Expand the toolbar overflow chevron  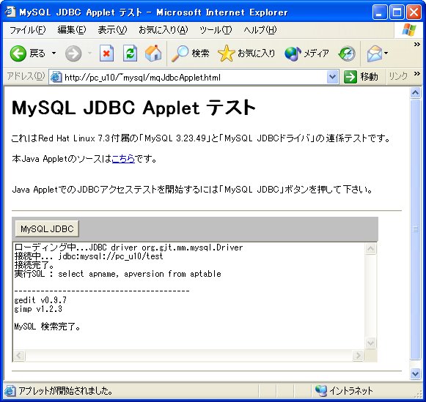click(x=416, y=44)
